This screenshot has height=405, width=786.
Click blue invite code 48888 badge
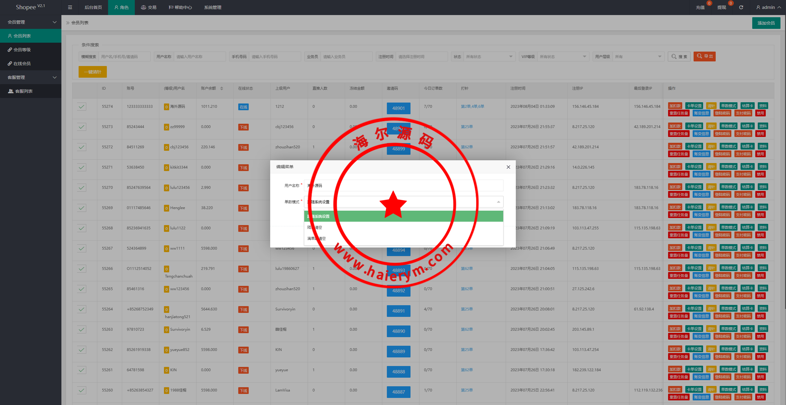398,372
